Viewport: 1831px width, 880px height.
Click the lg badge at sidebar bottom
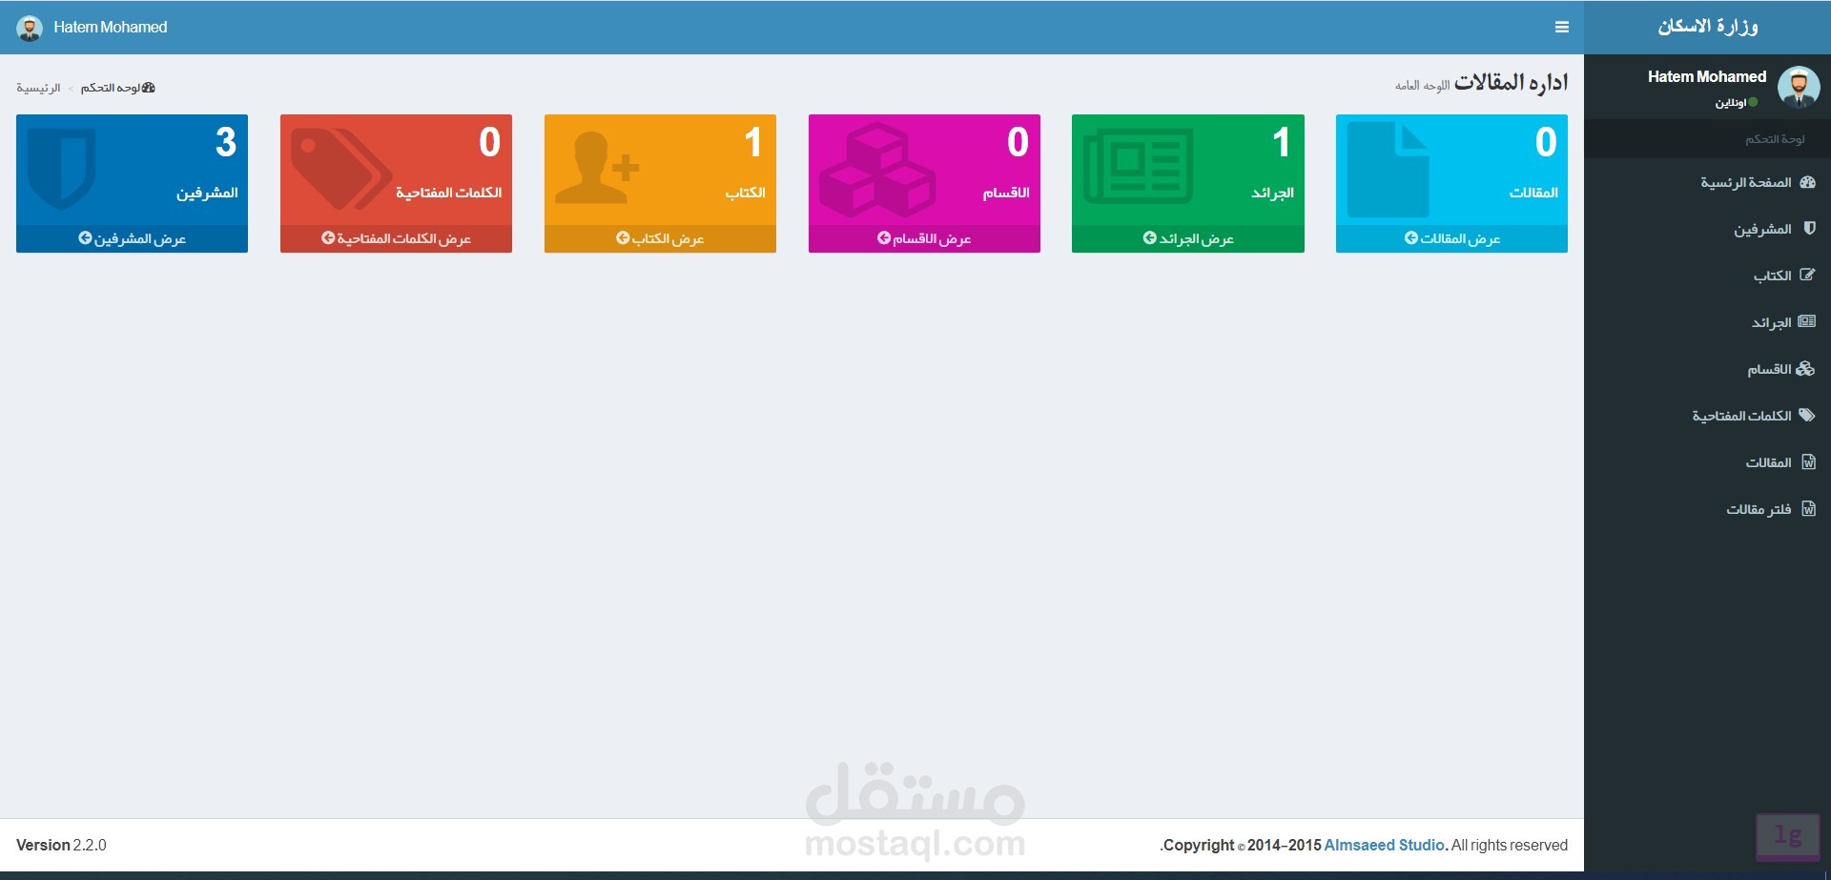coord(1788,836)
